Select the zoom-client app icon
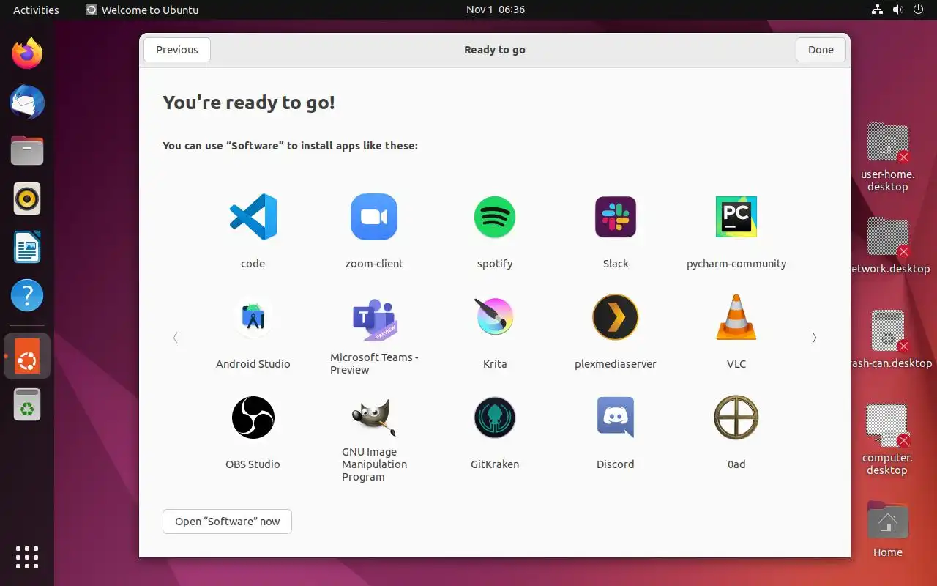The height and width of the screenshot is (586, 937). click(x=374, y=217)
